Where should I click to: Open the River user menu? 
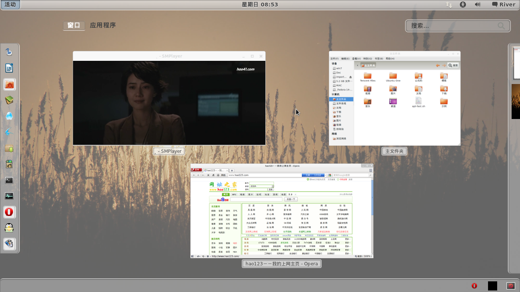(504, 5)
